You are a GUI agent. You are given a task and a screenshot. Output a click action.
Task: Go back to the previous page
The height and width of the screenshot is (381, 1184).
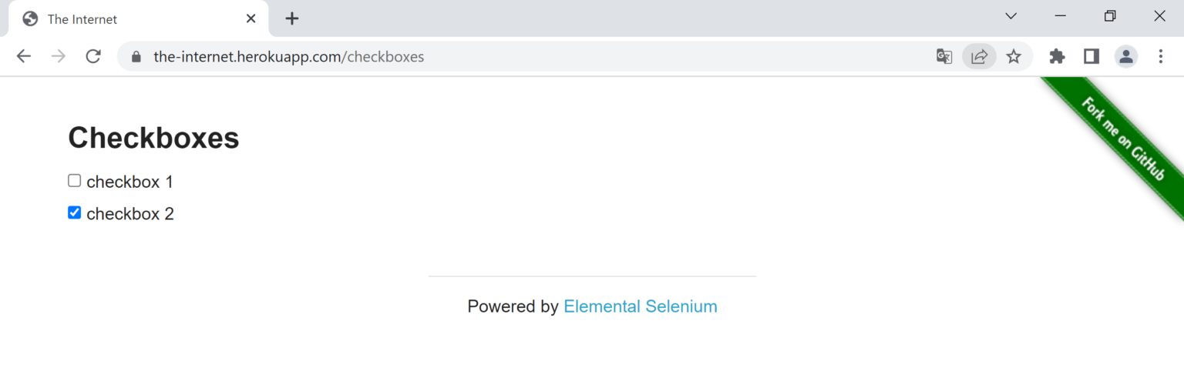[24, 56]
